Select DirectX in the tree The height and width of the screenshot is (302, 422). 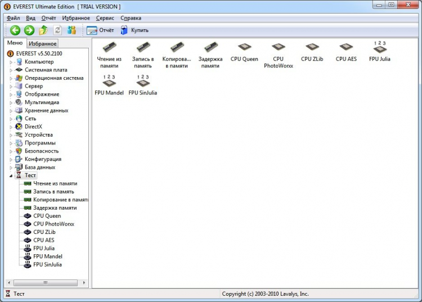tap(33, 127)
